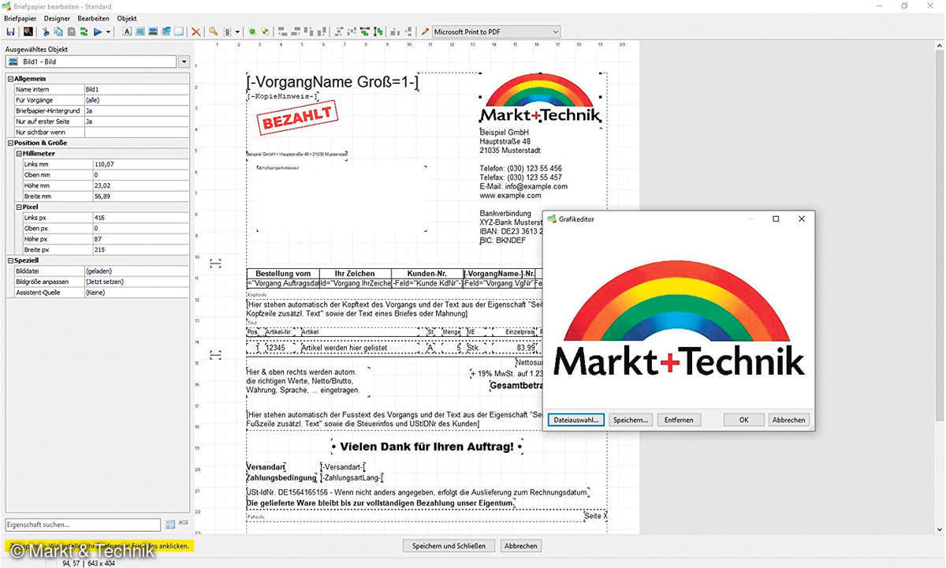This screenshot has width=946, height=568.
Task: Click the 'Höhe px' value 87
Action: tap(141, 238)
